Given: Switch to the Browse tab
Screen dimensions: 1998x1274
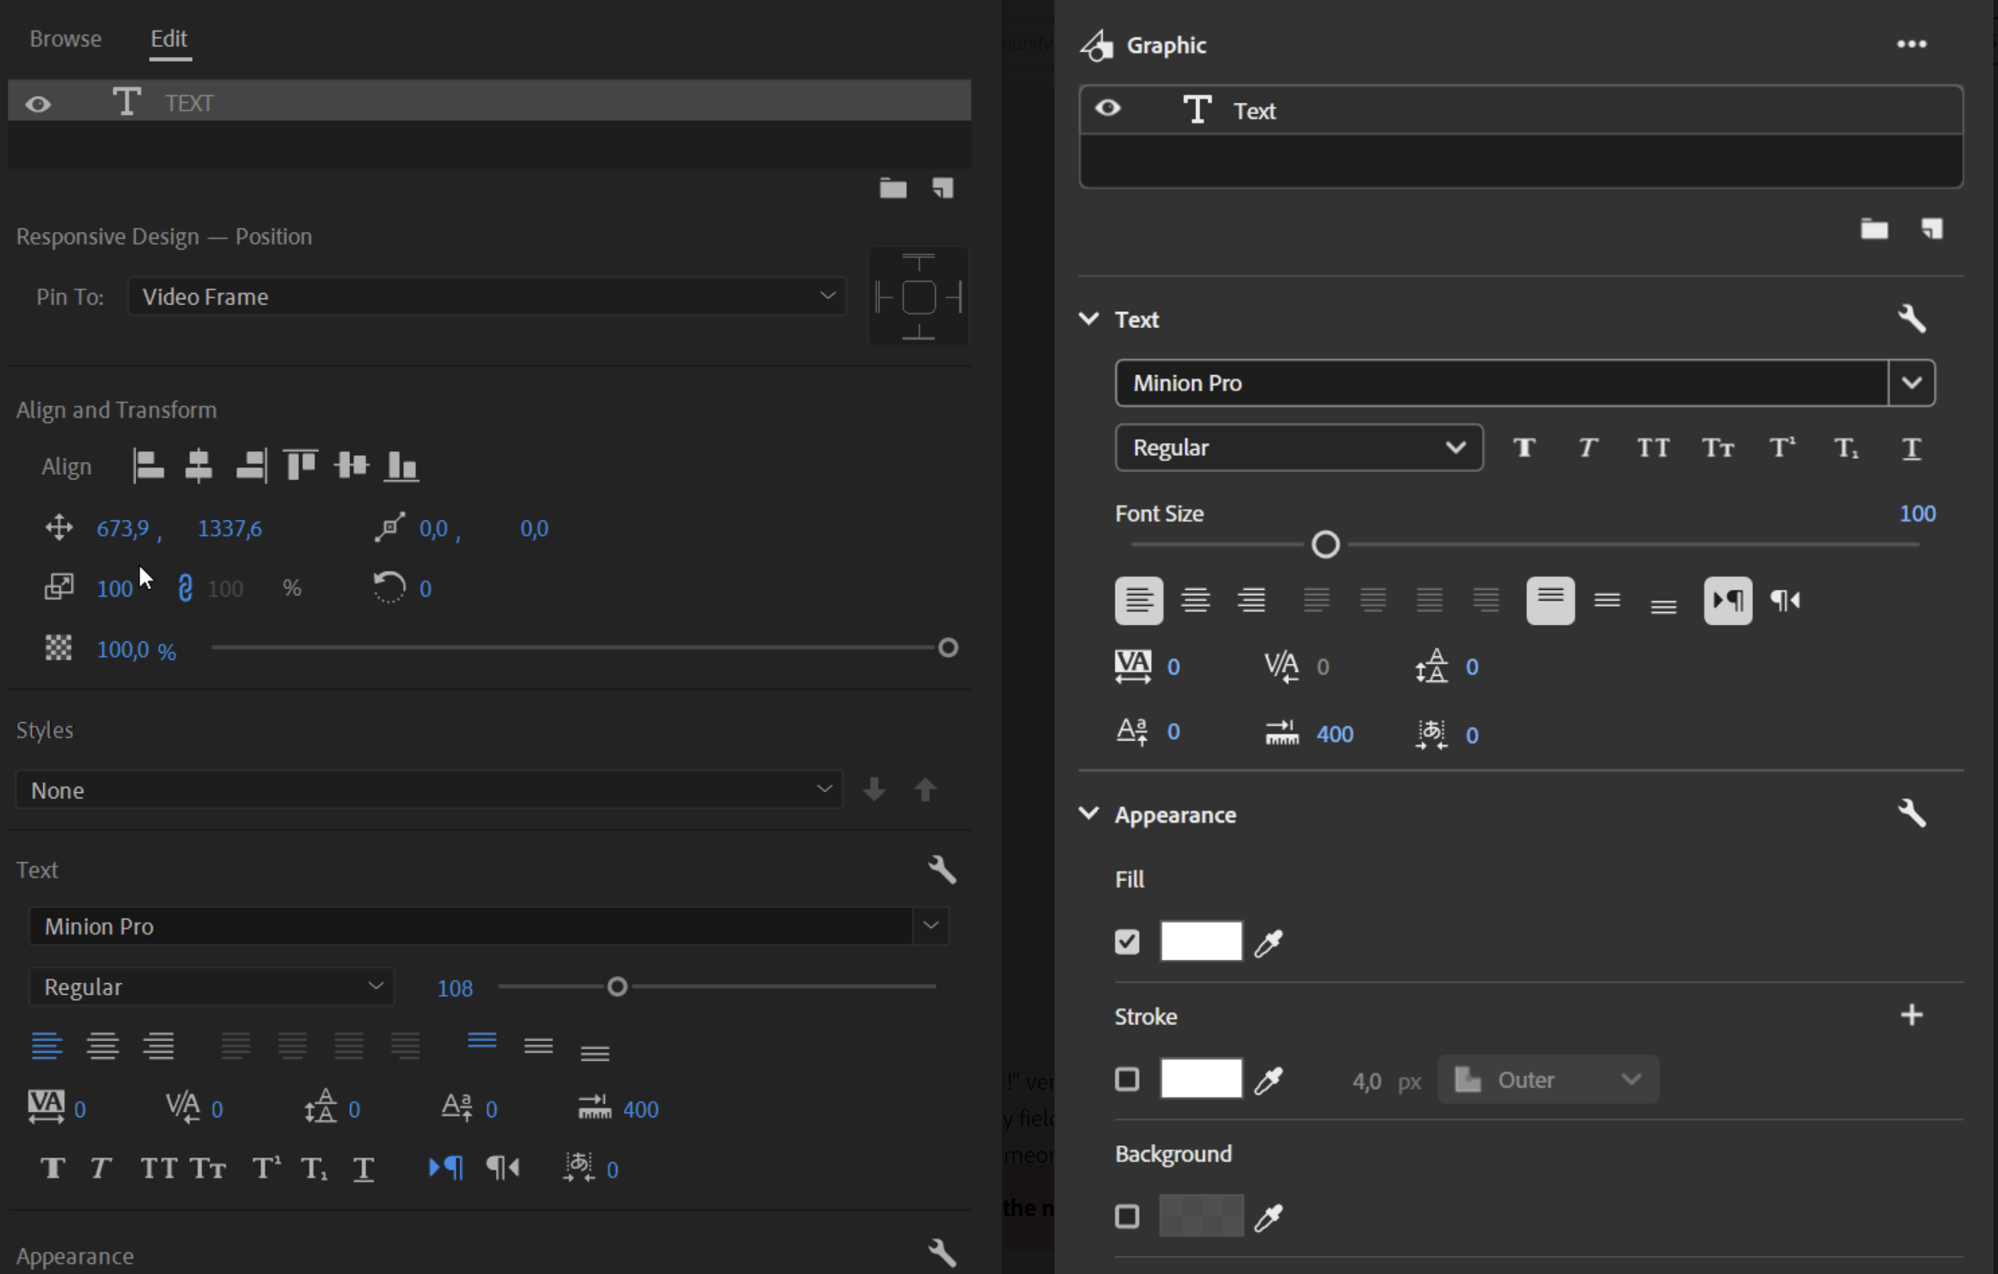Looking at the screenshot, I should [x=65, y=39].
